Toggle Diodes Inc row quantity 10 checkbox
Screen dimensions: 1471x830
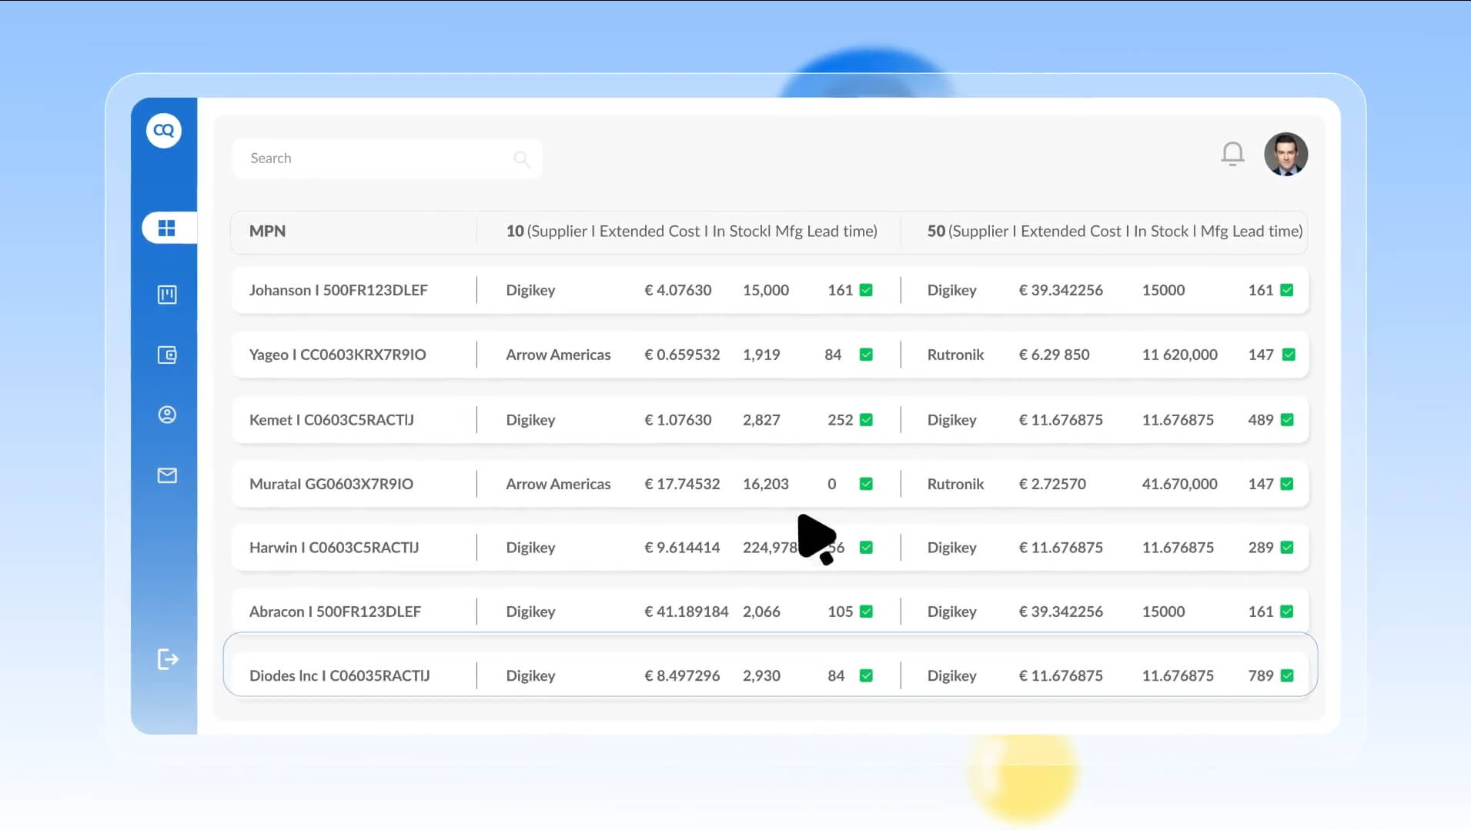[866, 675]
